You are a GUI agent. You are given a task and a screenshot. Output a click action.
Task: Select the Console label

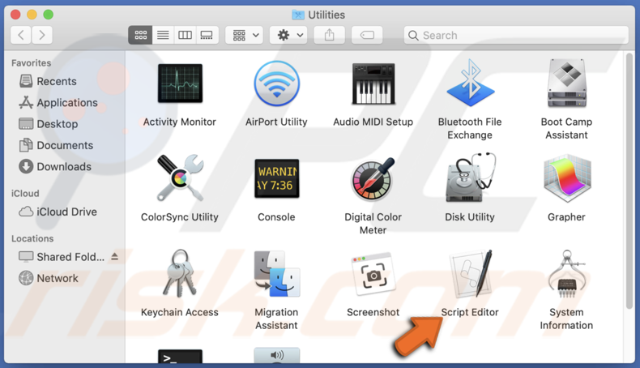pyautogui.click(x=276, y=217)
